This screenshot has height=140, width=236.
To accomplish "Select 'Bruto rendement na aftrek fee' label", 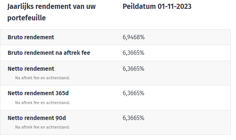I will point(49,53).
